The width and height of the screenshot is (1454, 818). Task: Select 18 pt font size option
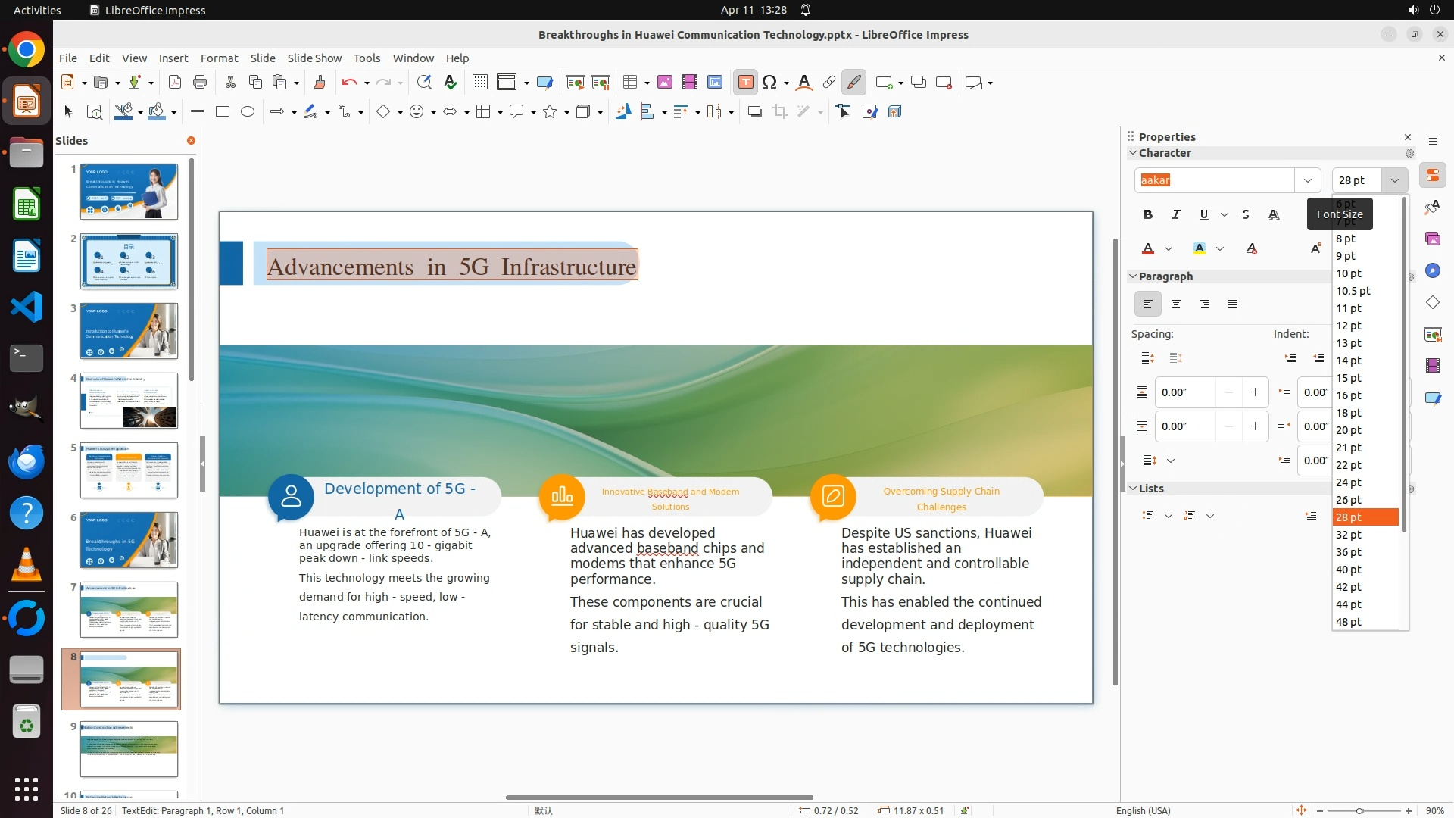coord(1349,413)
